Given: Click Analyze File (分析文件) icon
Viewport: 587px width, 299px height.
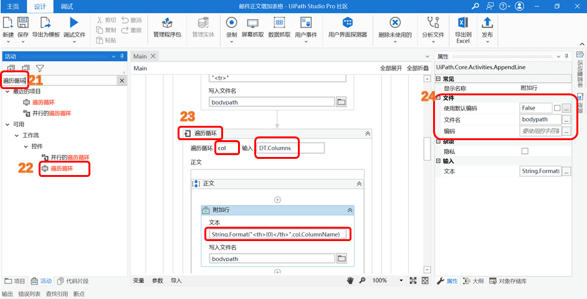Looking at the screenshot, I should 432,23.
